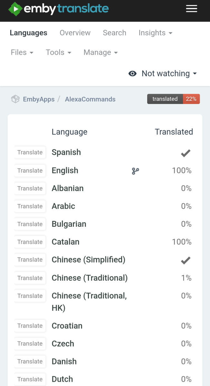Open the Search section
The image size is (210, 386).
pyautogui.click(x=114, y=33)
